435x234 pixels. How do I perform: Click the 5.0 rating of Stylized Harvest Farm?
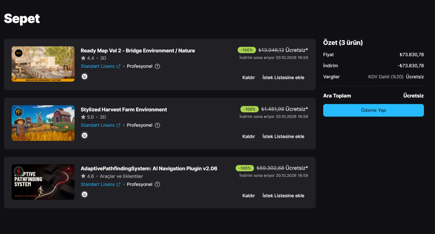(87, 117)
